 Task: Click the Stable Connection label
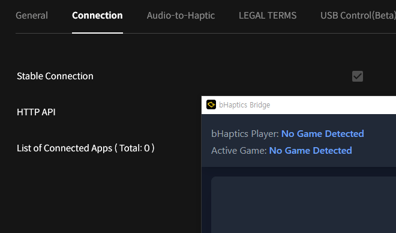55,76
